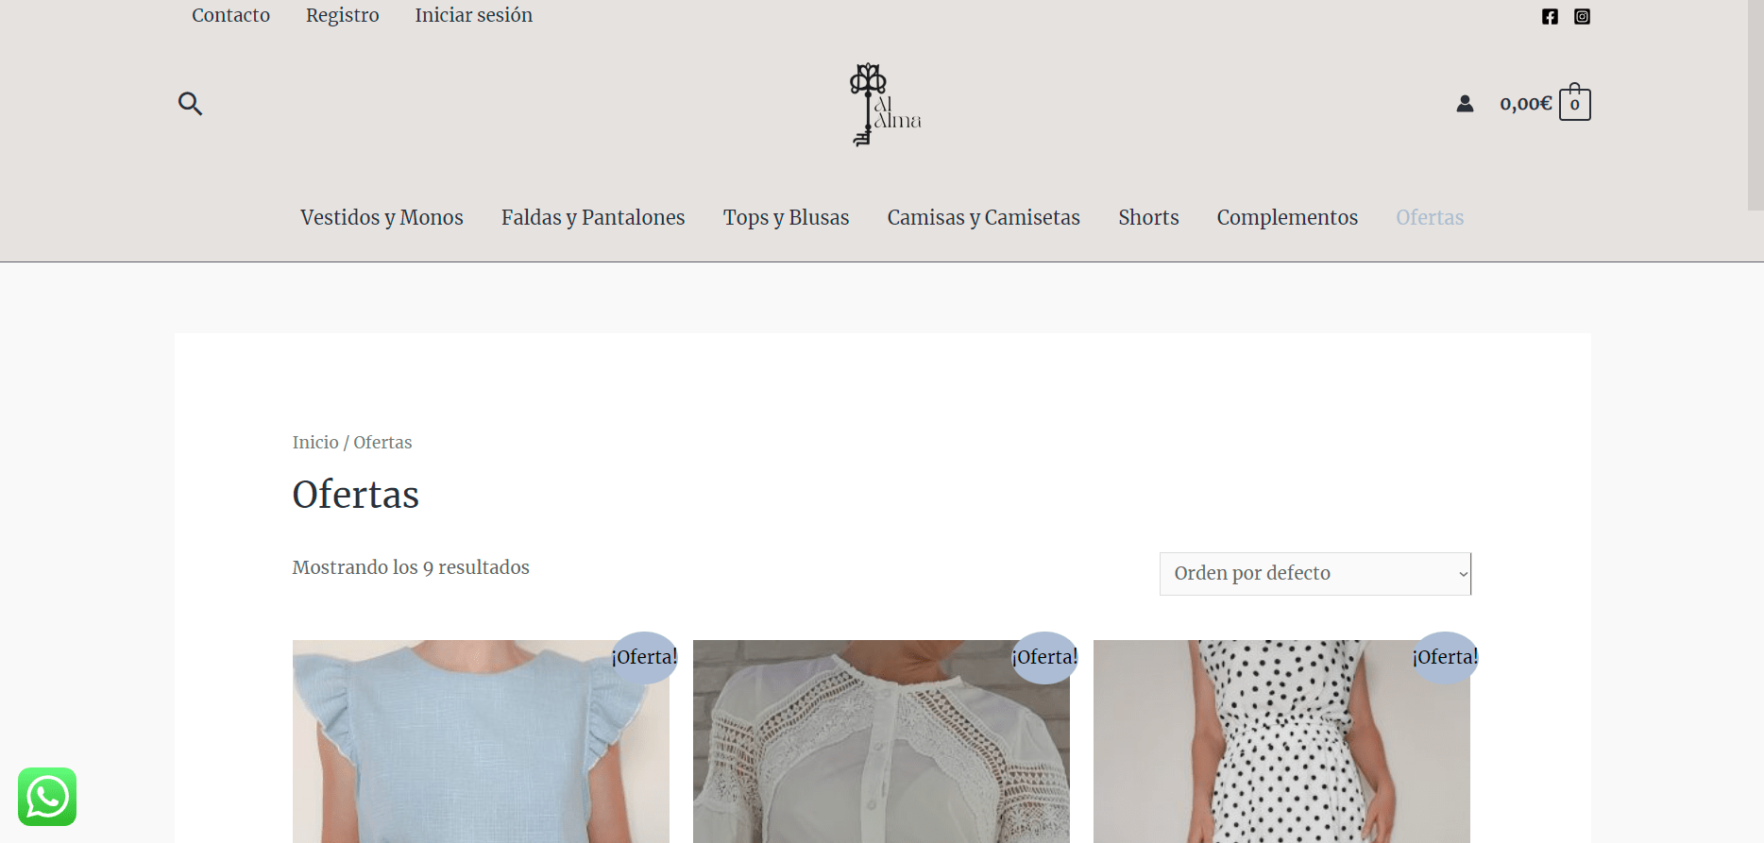Open the Facebook page icon
Viewport: 1764px width, 843px height.
[1550, 16]
